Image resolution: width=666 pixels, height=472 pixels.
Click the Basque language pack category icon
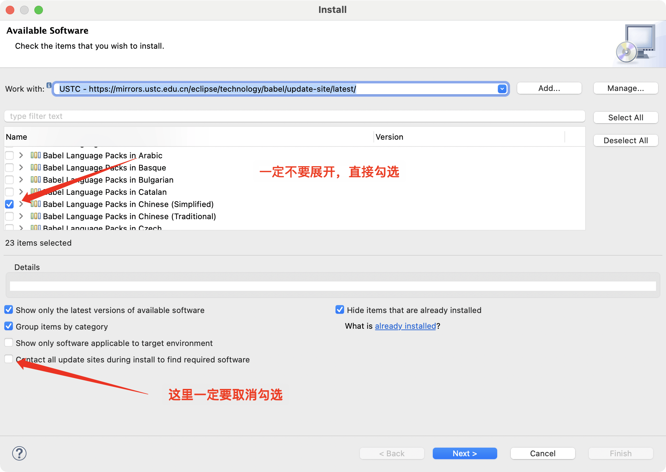tap(36, 167)
